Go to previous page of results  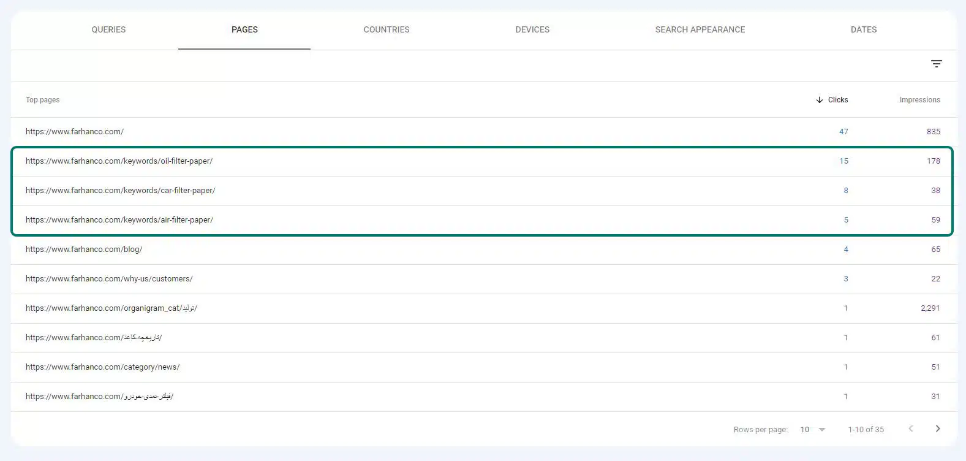coord(910,429)
